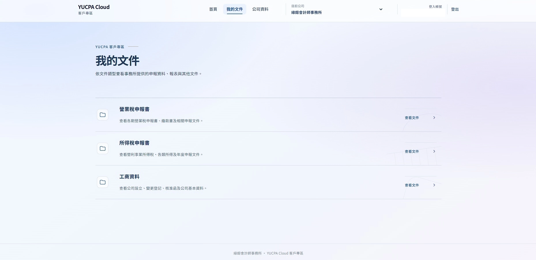Open the 所得稅申報書 heading

coord(134,143)
